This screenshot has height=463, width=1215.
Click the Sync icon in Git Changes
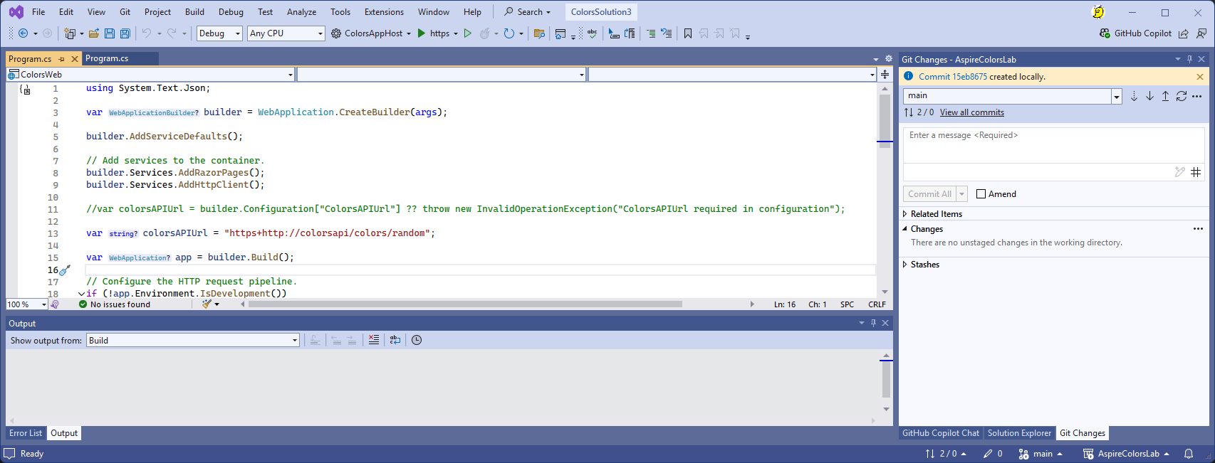[1181, 96]
